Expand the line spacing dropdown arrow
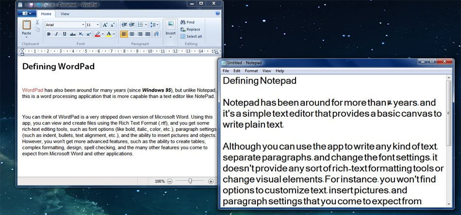 tap(158, 25)
